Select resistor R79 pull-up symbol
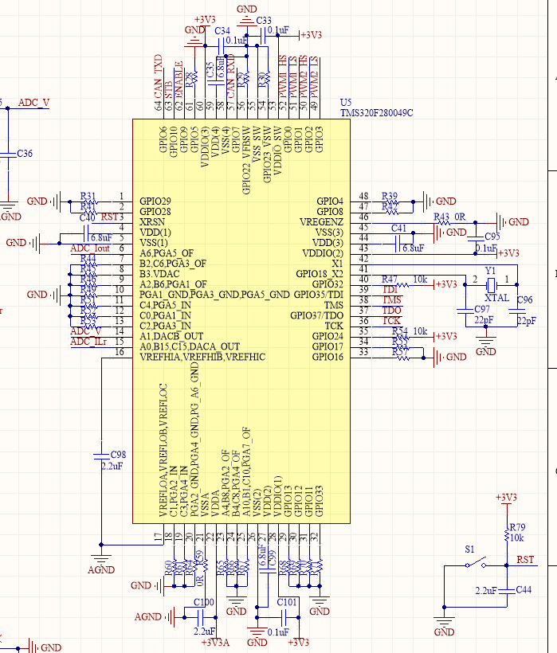557x653 pixels. 507,534
